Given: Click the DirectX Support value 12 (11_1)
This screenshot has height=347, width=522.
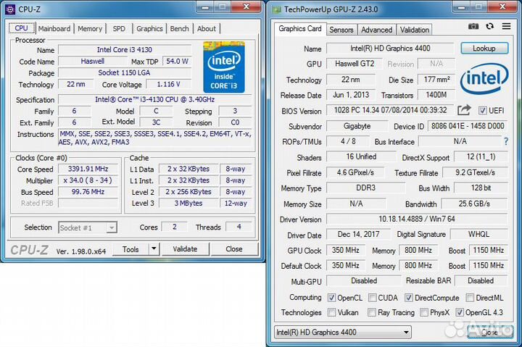Looking at the screenshot, I should click(481, 156).
